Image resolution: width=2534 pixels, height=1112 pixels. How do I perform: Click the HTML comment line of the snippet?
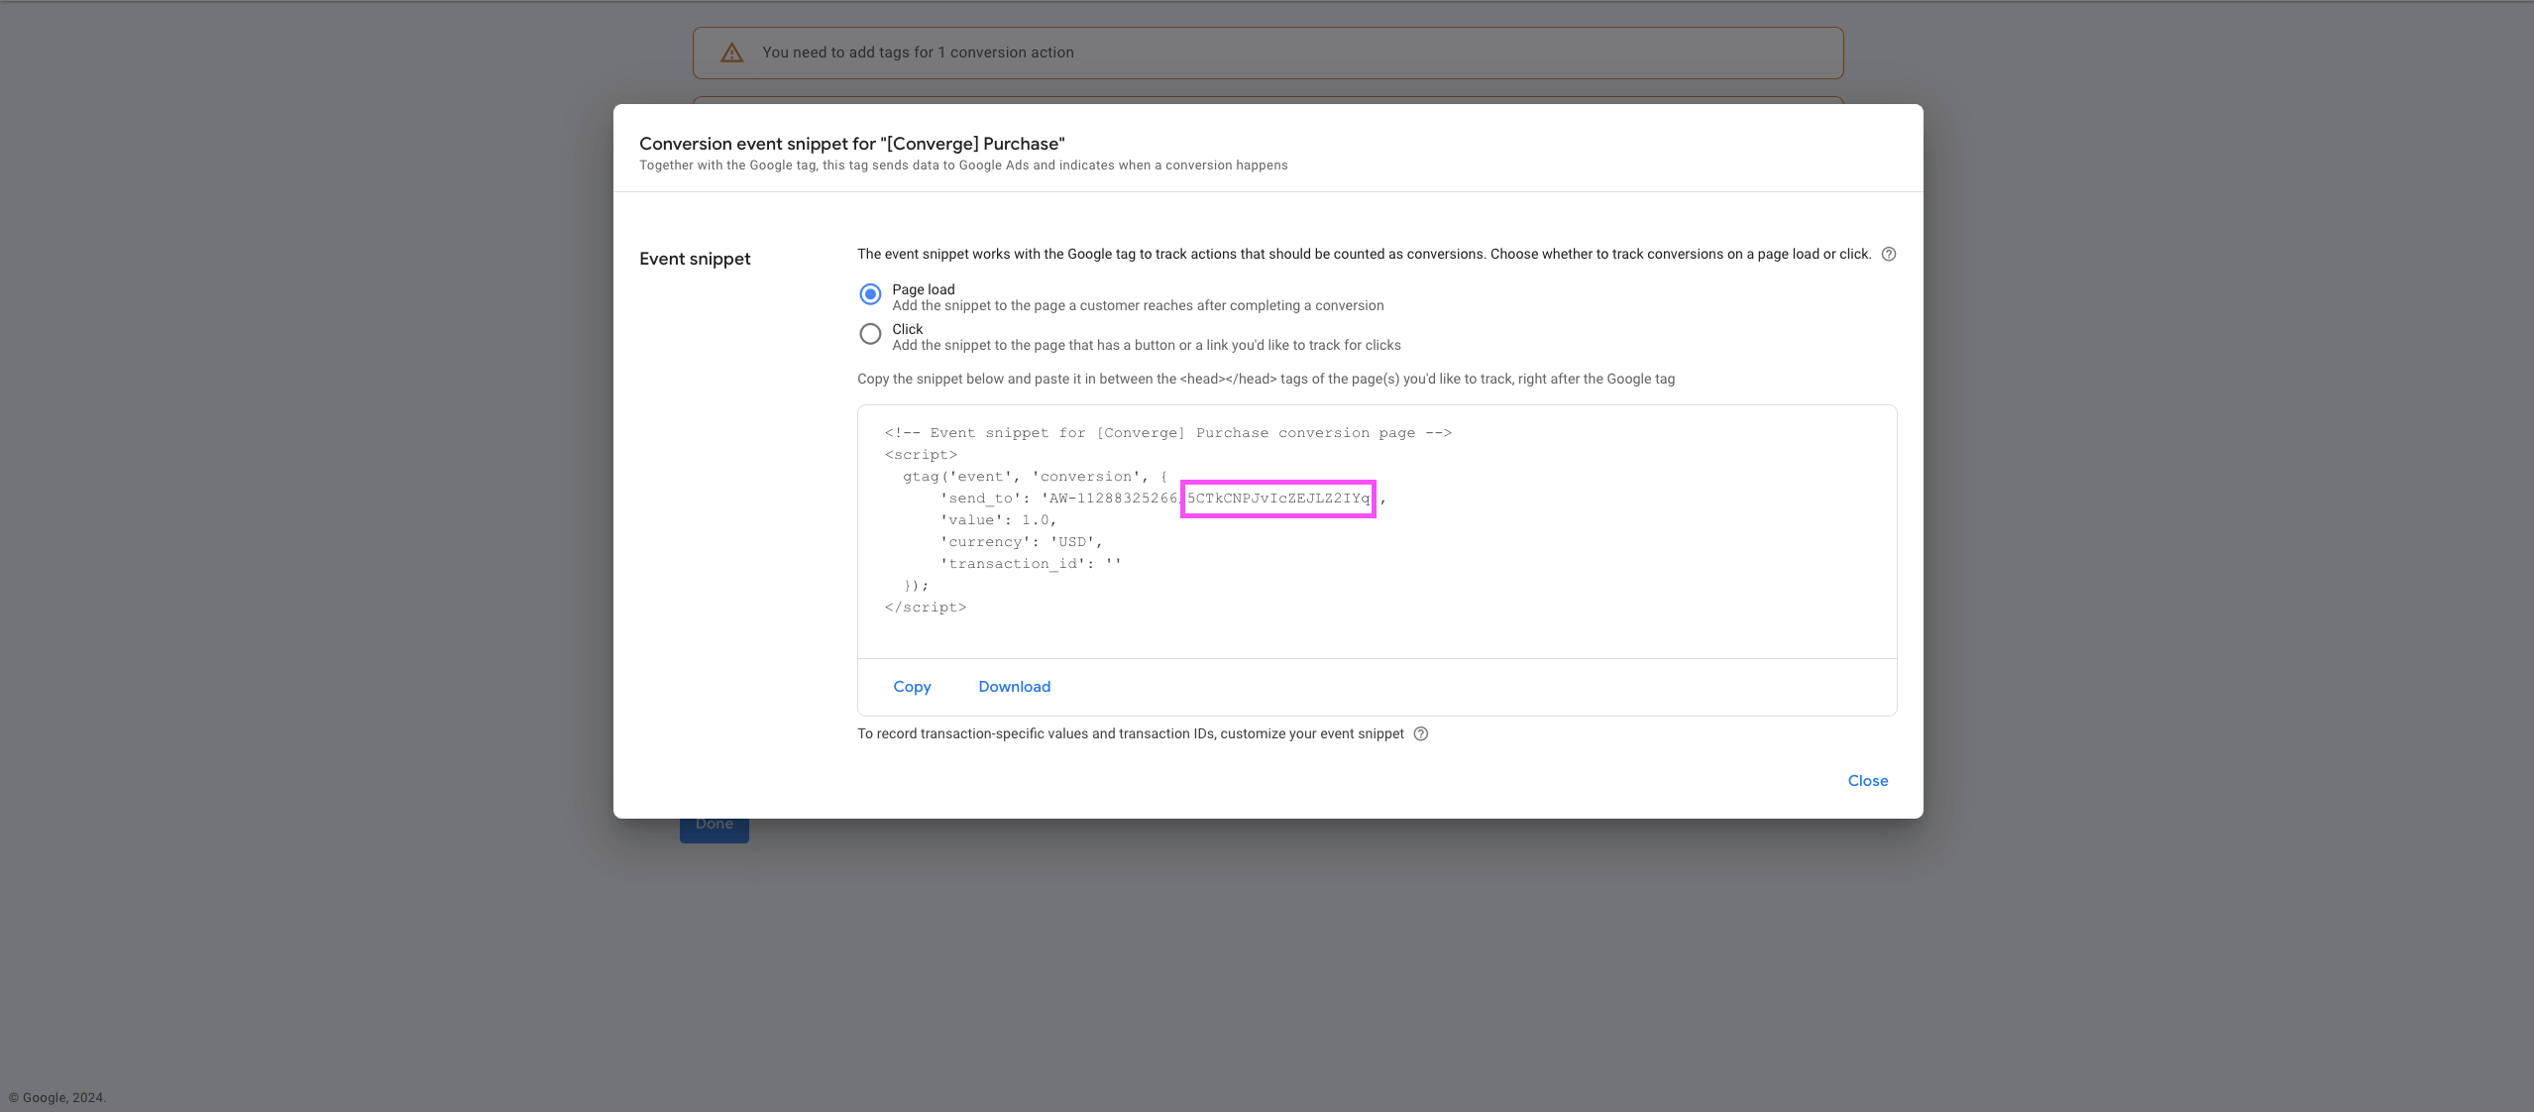[x=1168, y=433]
